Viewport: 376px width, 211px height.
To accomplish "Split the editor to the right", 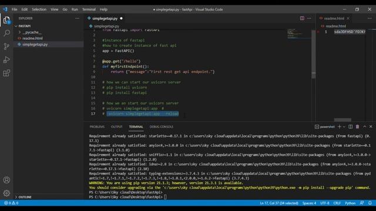I will coord(302,18).
